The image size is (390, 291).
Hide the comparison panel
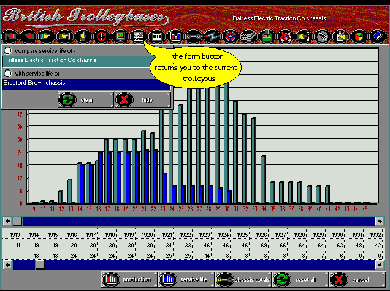(x=142, y=99)
